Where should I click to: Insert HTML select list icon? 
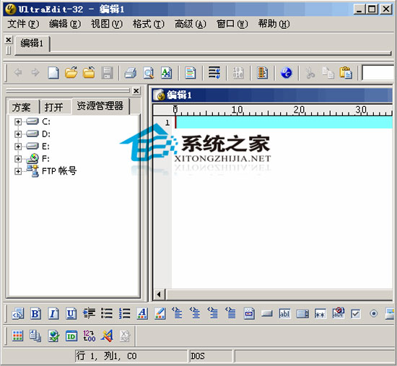[x=302, y=314]
